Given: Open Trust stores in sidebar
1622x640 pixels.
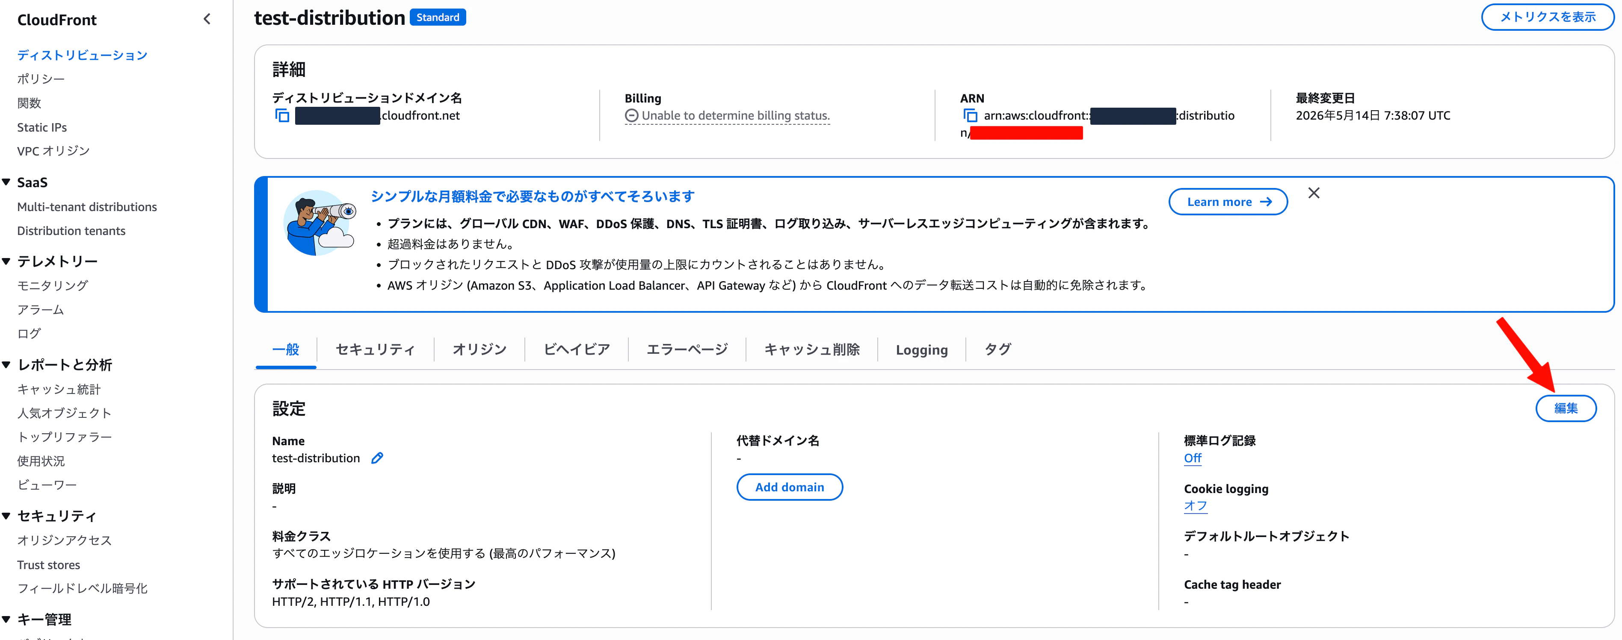Looking at the screenshot, I should (48, 565).
